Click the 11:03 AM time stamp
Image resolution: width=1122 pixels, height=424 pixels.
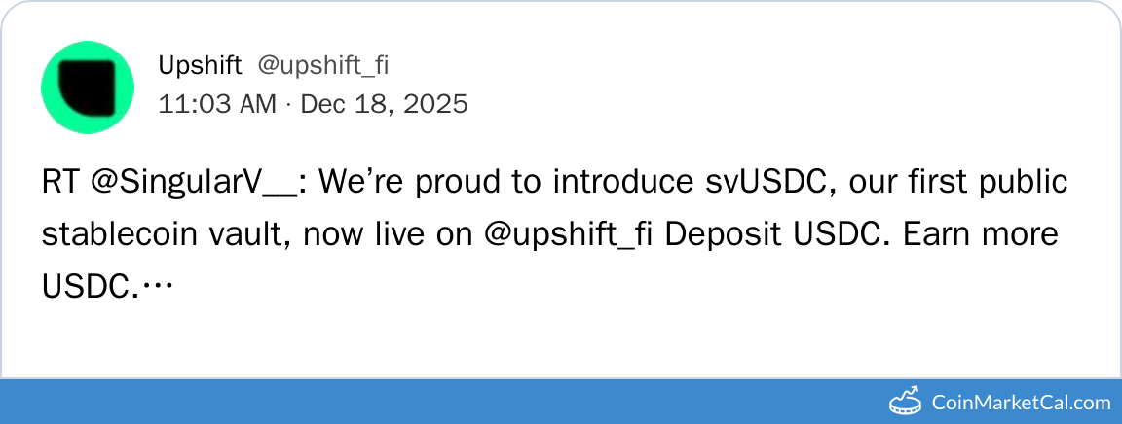[216, 103]
